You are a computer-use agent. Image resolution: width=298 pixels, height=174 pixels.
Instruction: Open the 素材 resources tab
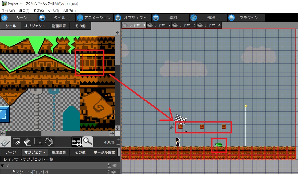[x=171, y=18]
